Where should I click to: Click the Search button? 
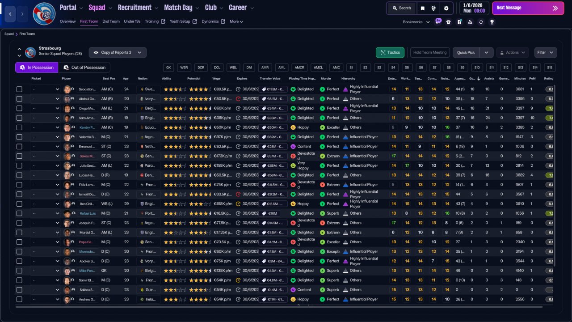[x=401, y=8]
